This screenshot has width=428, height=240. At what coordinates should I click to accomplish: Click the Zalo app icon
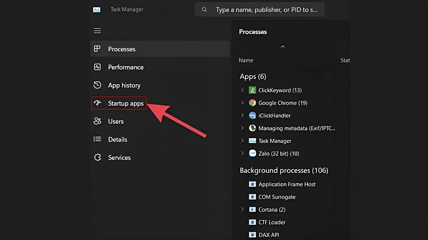253,154
